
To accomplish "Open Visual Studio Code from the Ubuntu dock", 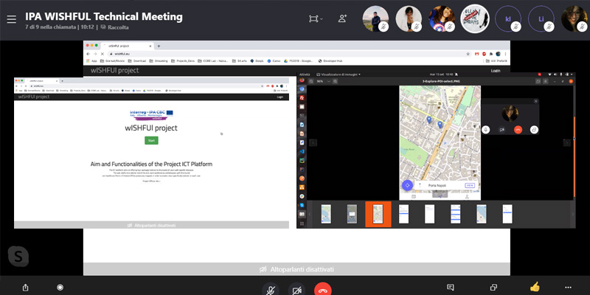I will 302,151.
